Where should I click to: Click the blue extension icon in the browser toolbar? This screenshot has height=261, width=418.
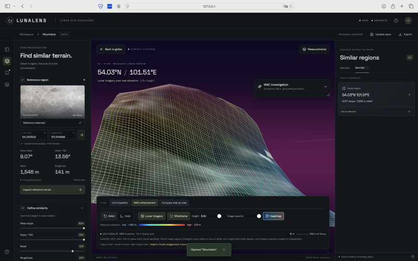pyautogui.click(x=109, y=6)
